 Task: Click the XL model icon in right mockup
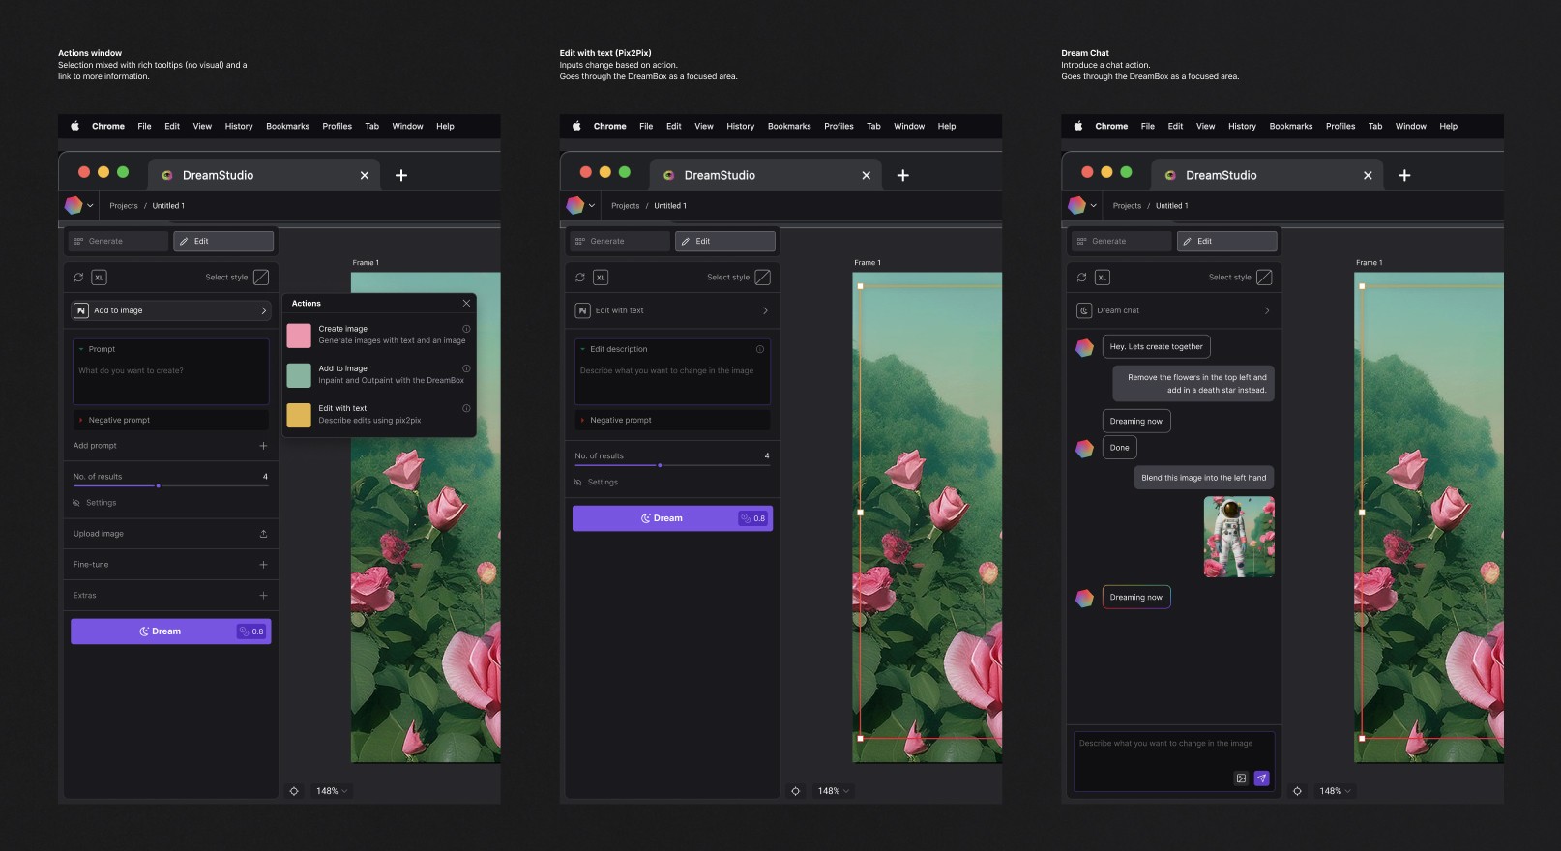click(1103, 278)
